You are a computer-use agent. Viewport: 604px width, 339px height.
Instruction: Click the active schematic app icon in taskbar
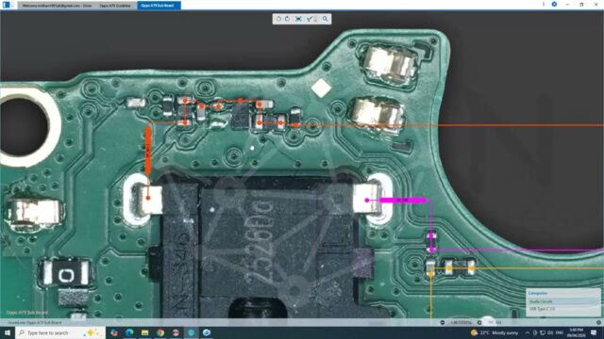191,332
